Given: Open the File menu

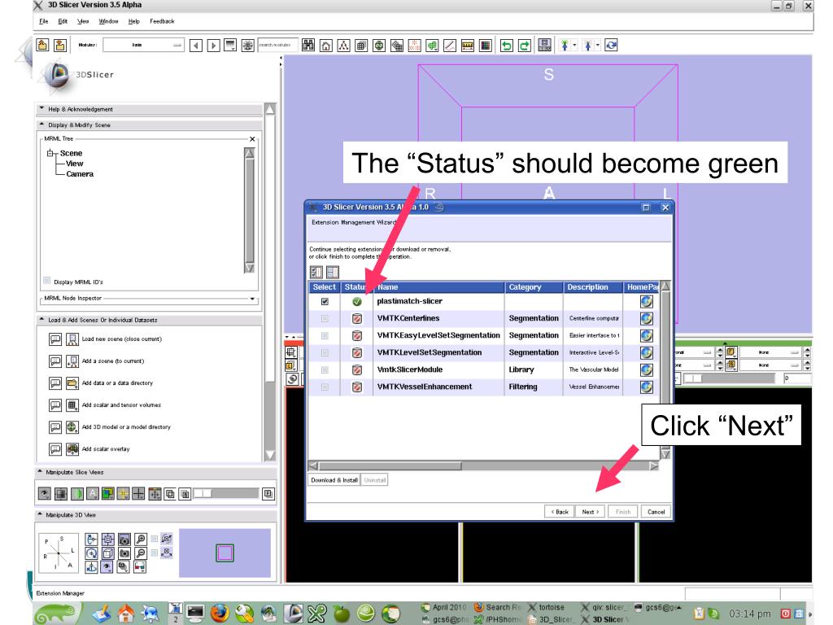Looking at the screenshot, I should point(44,21).
